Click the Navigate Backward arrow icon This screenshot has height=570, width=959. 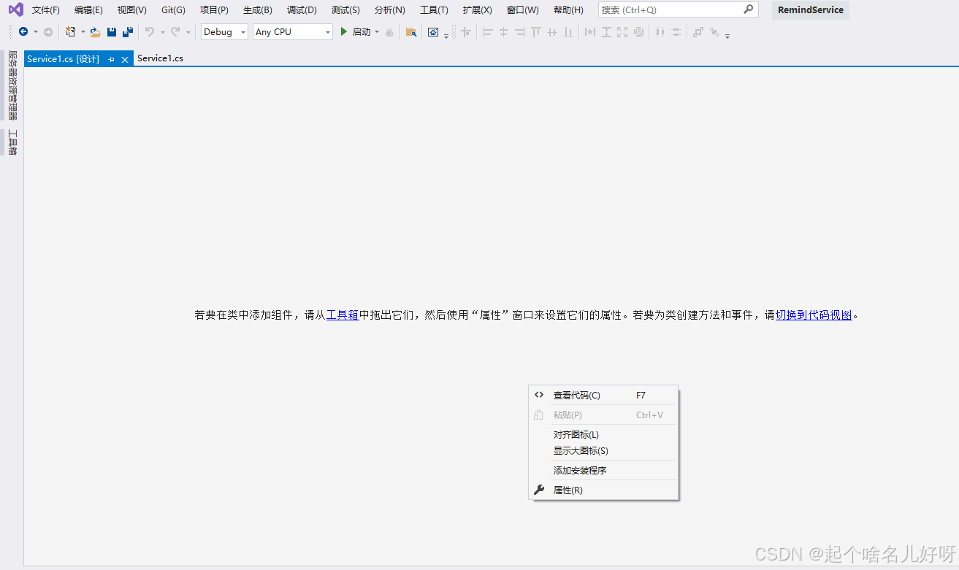click(23, 32)
